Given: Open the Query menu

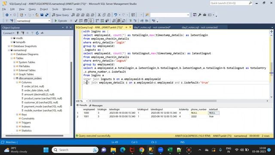Looking at the screenshot, I should (32, 9).
